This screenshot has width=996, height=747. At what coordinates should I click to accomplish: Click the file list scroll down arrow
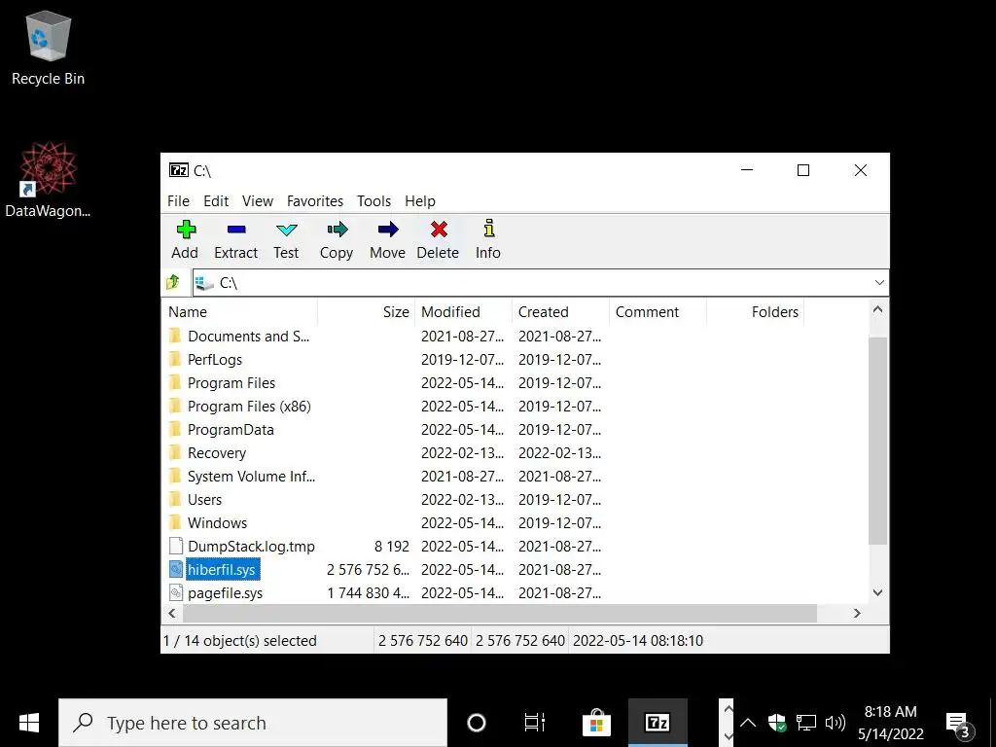tap(878, 592)
